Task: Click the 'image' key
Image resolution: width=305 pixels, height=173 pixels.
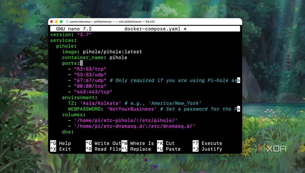Action: click(x=70, y=52)
